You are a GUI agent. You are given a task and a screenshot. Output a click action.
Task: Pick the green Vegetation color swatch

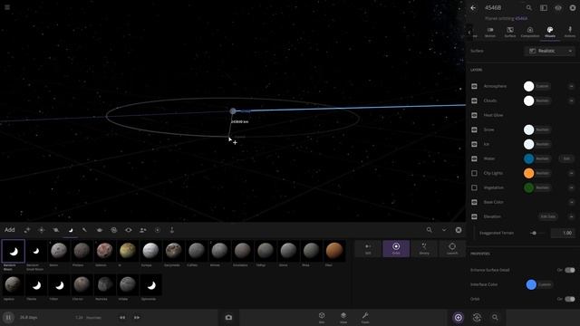pyautogui.click(x=528, y=187)
